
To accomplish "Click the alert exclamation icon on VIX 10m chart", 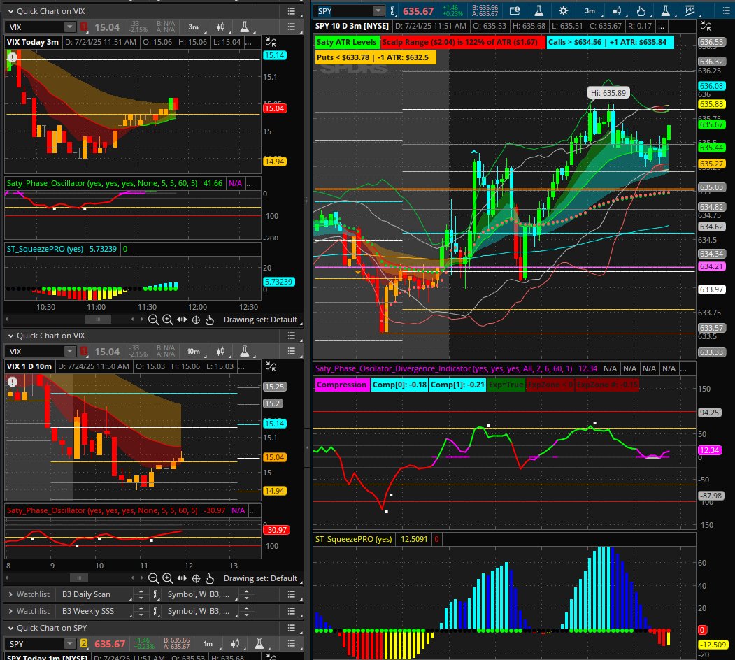I will click(x=12, y=382).
